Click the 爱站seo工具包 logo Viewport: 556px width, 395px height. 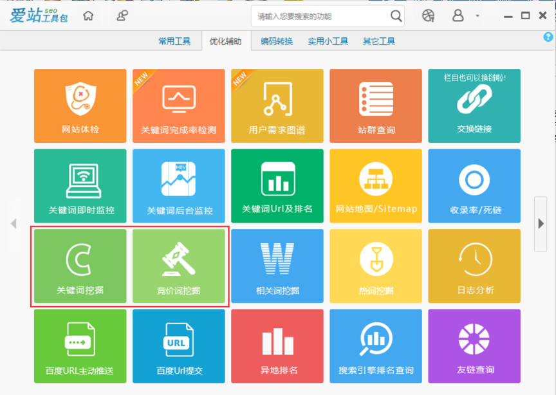click(39, 15)
